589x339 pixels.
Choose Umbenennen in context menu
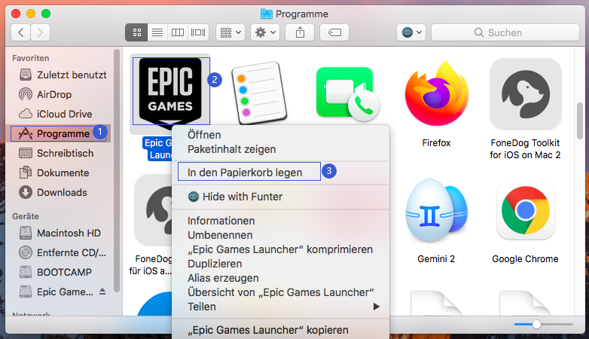[x=220, y=235]
